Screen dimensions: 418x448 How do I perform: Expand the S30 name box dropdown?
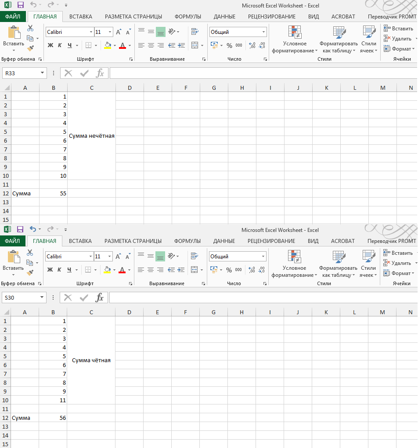[x=42, y=297]
